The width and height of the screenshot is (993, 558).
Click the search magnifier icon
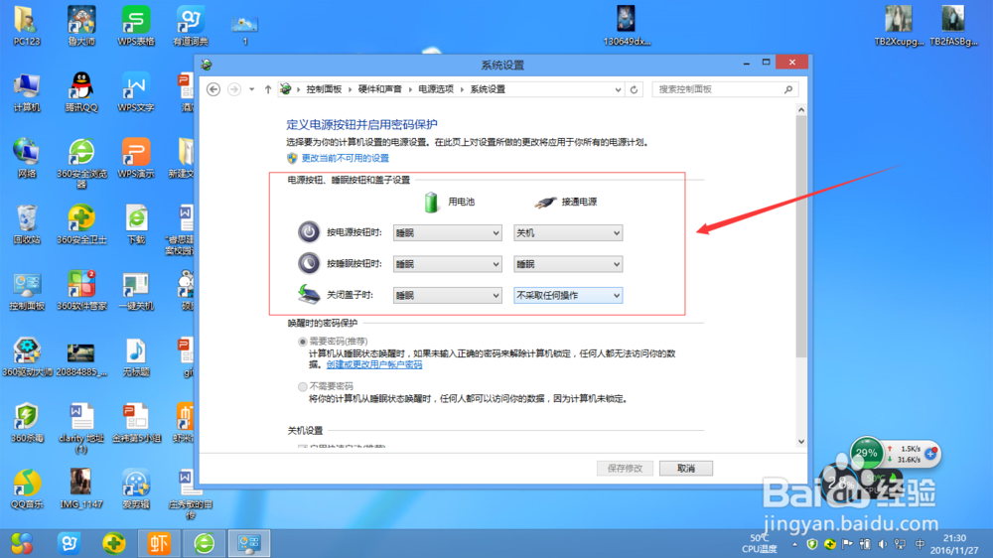pyautogui.click(x=788, y=89)
